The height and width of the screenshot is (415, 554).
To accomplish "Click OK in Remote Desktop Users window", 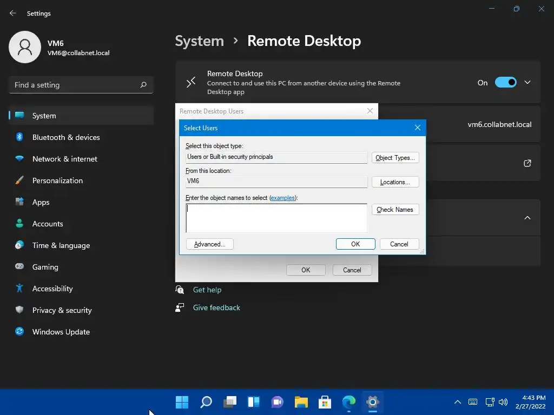I will pos(306,270).
